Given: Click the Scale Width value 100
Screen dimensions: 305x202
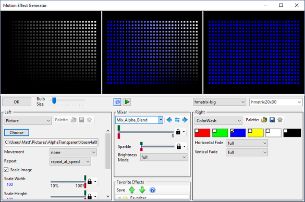Looking at the screenshot, I should pos(10,184).
